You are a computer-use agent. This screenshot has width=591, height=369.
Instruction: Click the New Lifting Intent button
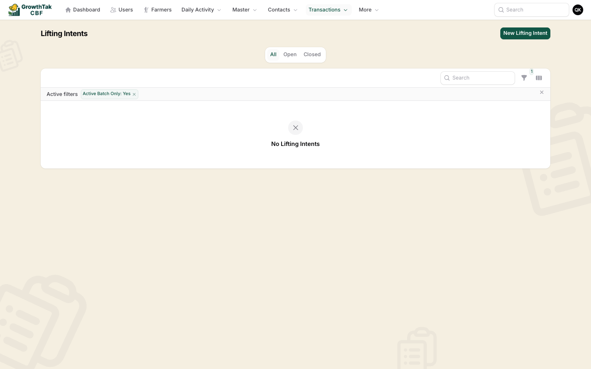pos(525,33)
